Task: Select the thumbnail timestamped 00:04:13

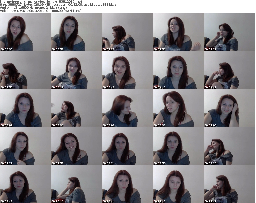Action: click(x=179, y=70)
